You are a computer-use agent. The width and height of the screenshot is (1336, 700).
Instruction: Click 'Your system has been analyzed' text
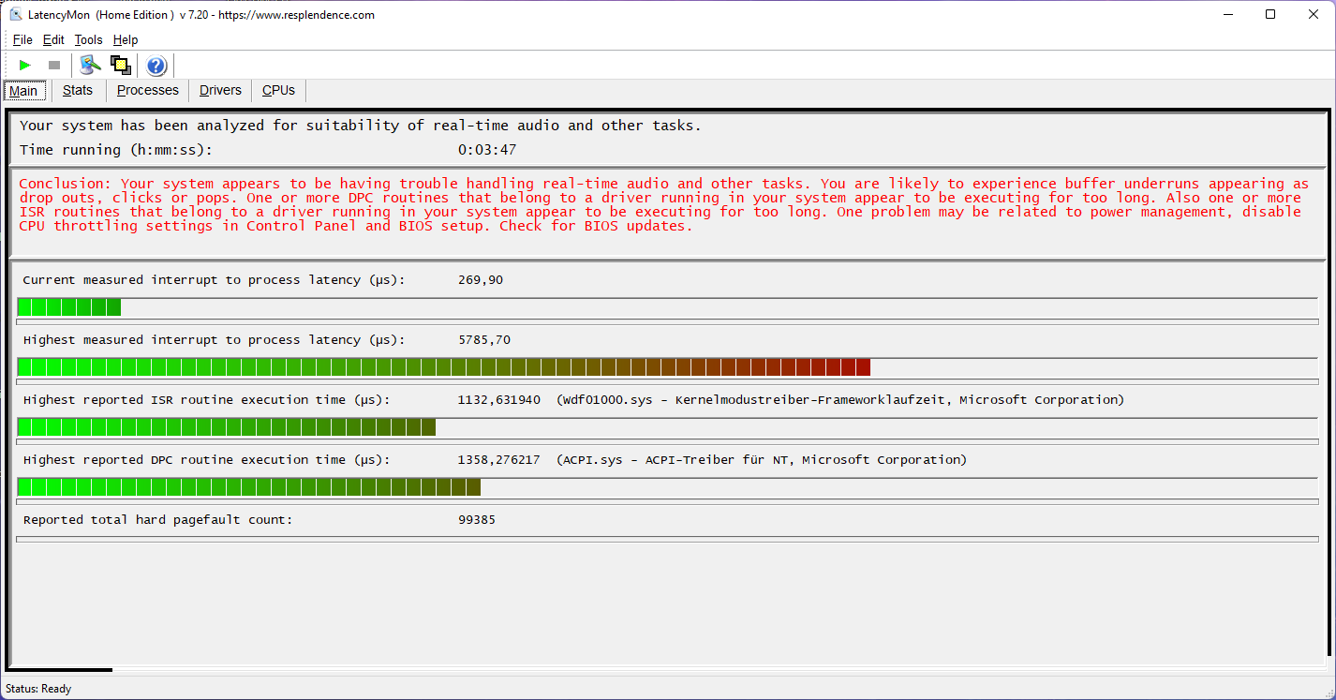(360, 126)
